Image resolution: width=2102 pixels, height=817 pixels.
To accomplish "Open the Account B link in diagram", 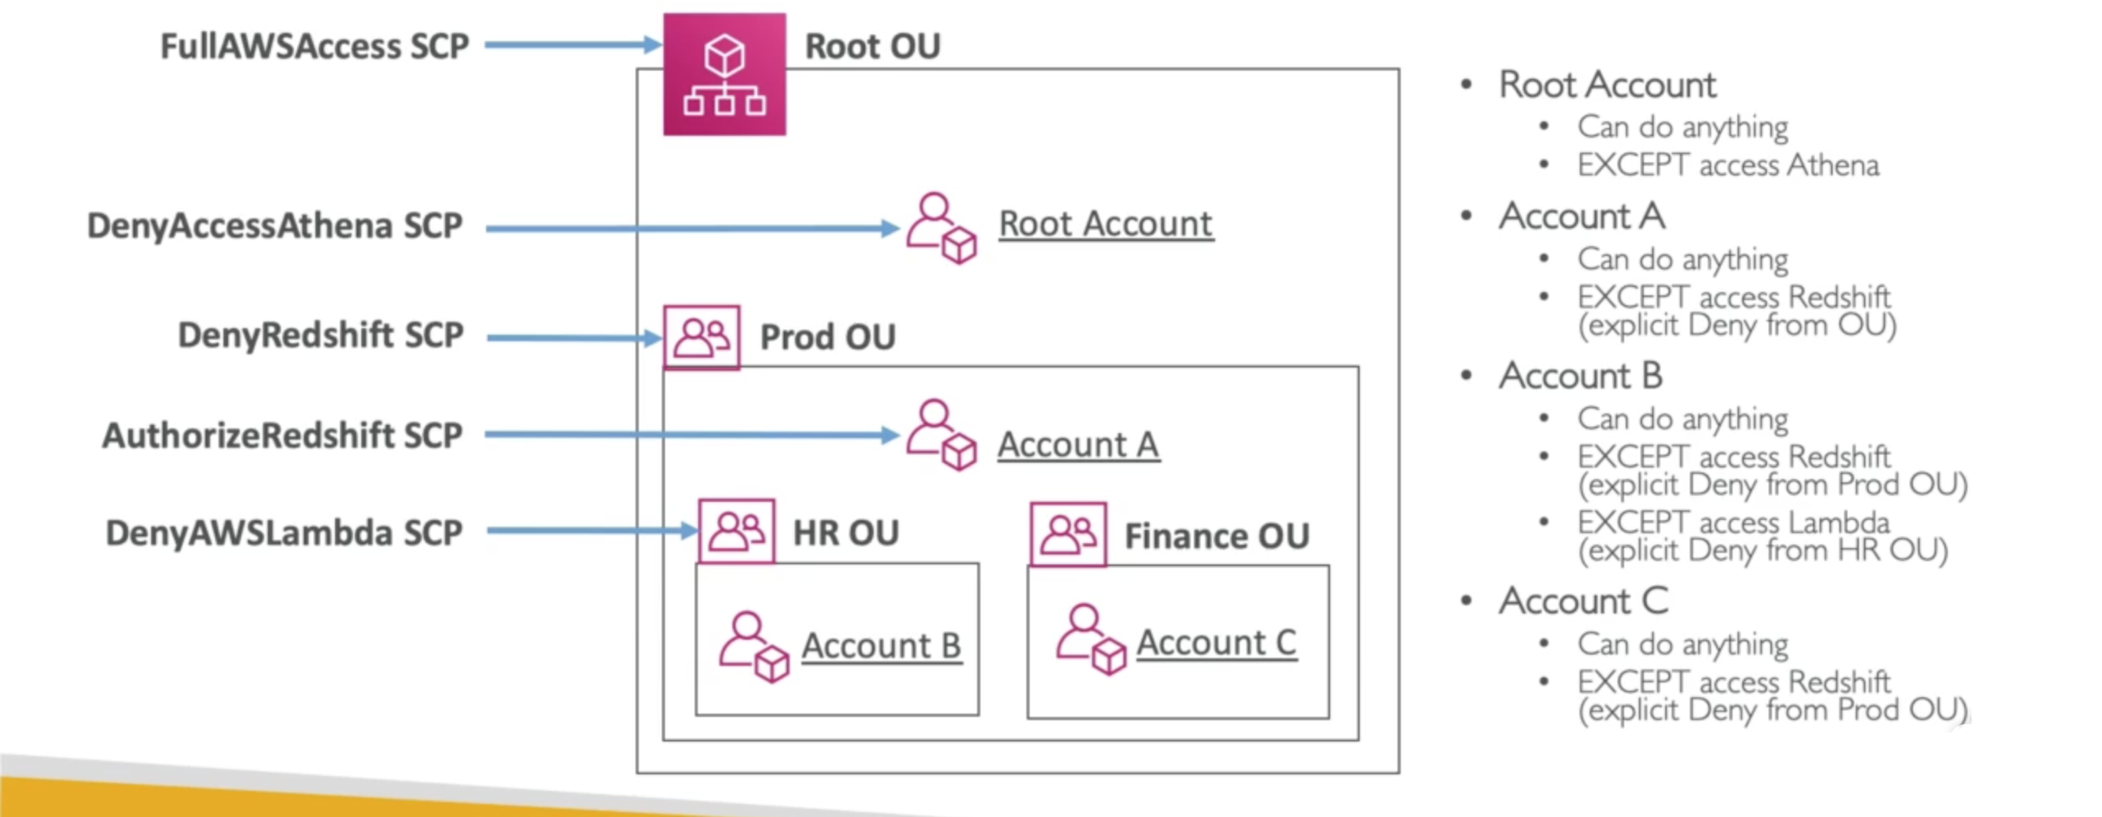I will coord(882,646).
